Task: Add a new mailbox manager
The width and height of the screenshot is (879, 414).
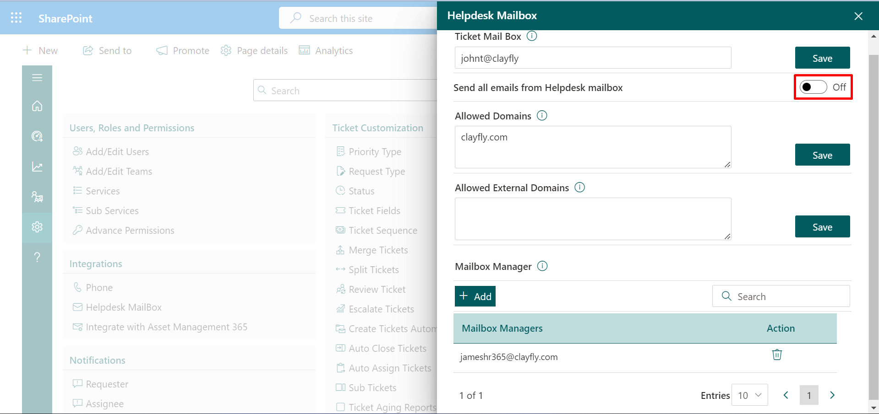Action: click(475, 296)
